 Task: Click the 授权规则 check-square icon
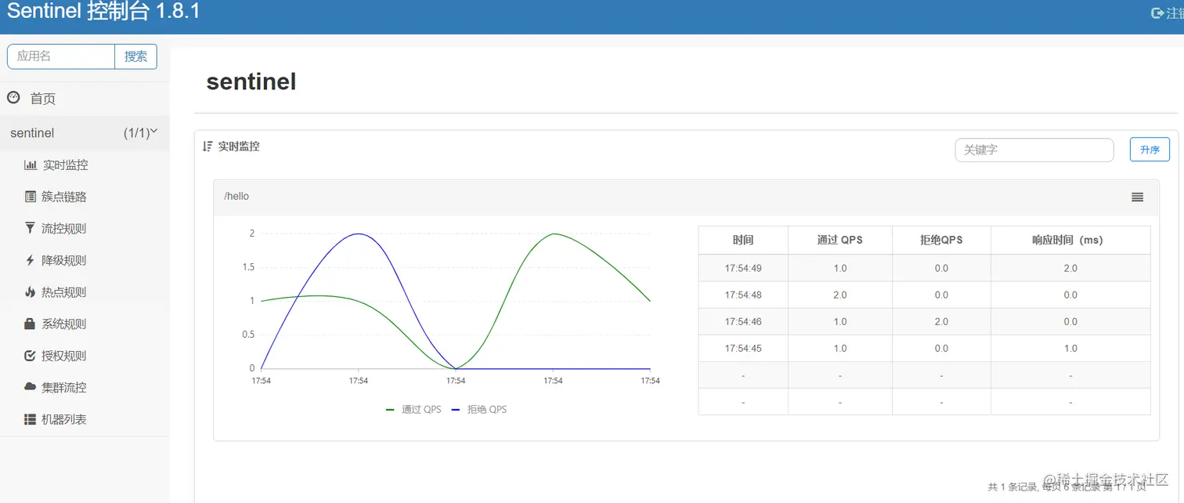pos(31,356)
